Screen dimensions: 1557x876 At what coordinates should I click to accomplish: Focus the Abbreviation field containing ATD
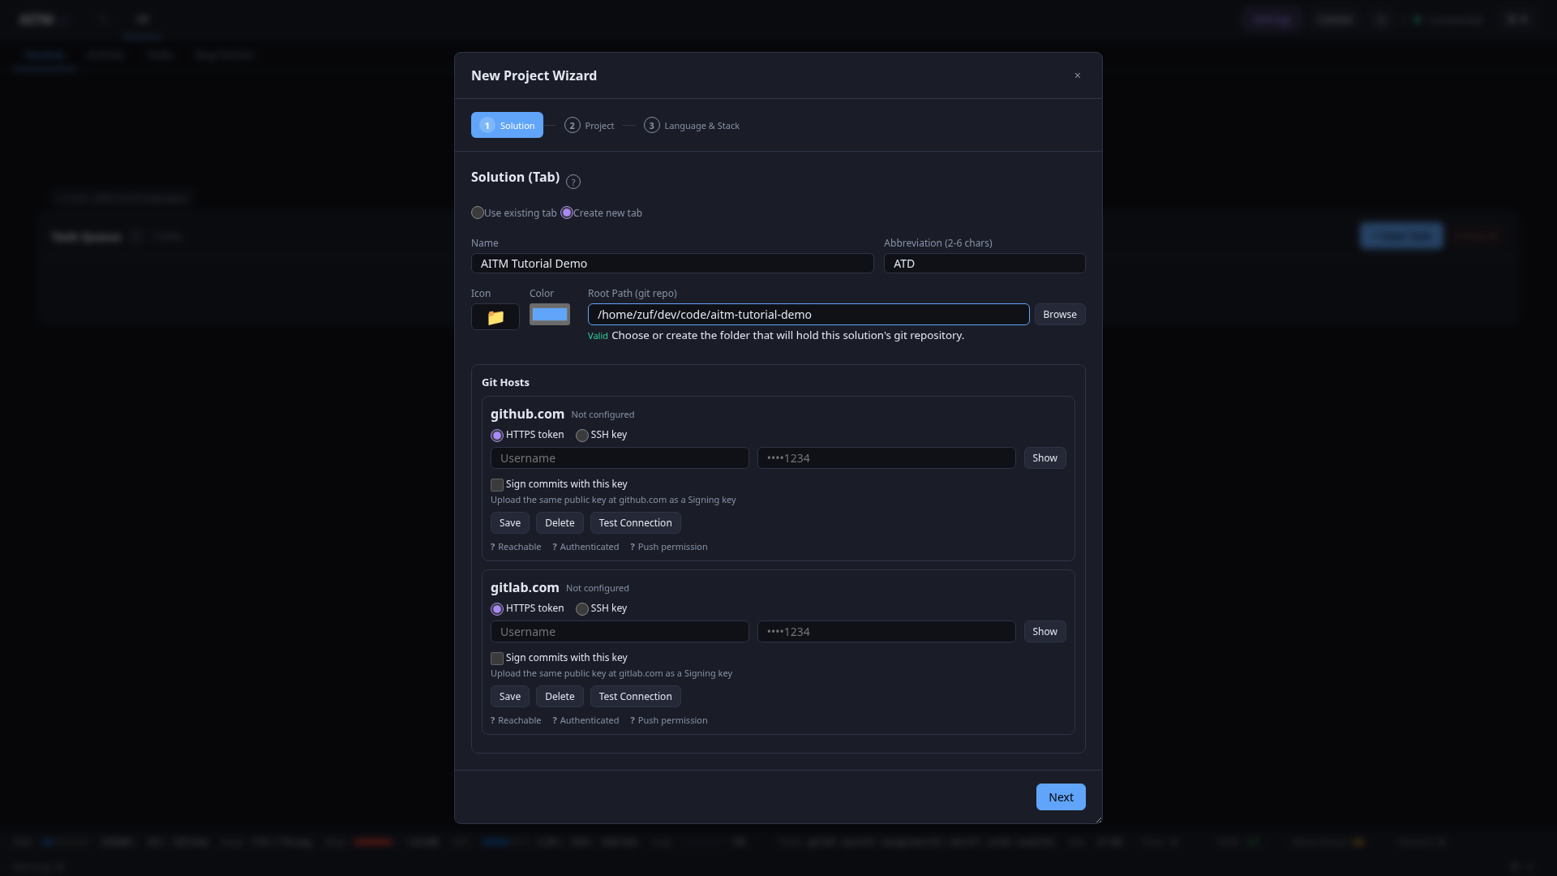pyautogui.click(x=984, y=264)
